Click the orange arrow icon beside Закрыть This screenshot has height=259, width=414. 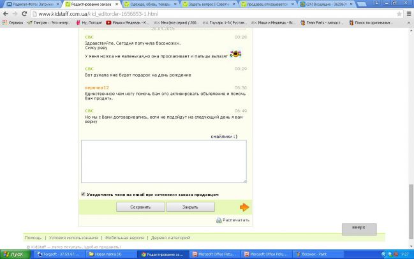244,207
